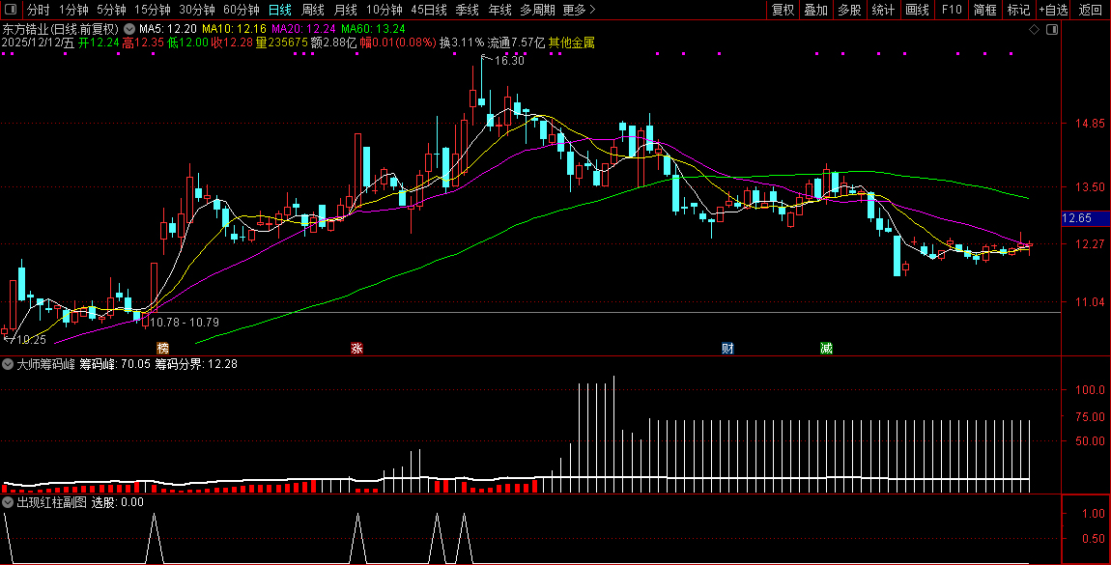Click the 财 event marker icon

[x=727, y=348]
